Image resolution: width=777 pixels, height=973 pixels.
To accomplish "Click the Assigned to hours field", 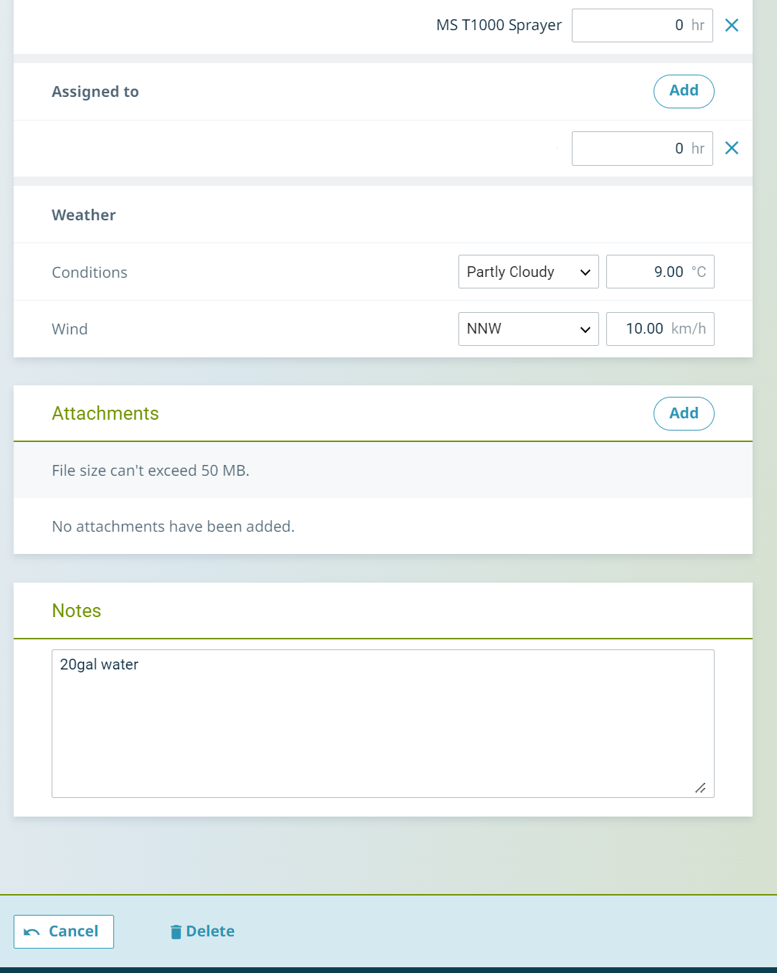I will (631, 149).
